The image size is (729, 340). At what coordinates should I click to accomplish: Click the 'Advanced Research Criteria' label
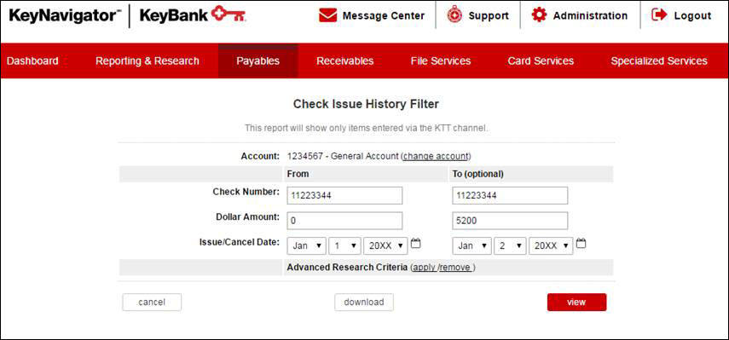point(347,268)
